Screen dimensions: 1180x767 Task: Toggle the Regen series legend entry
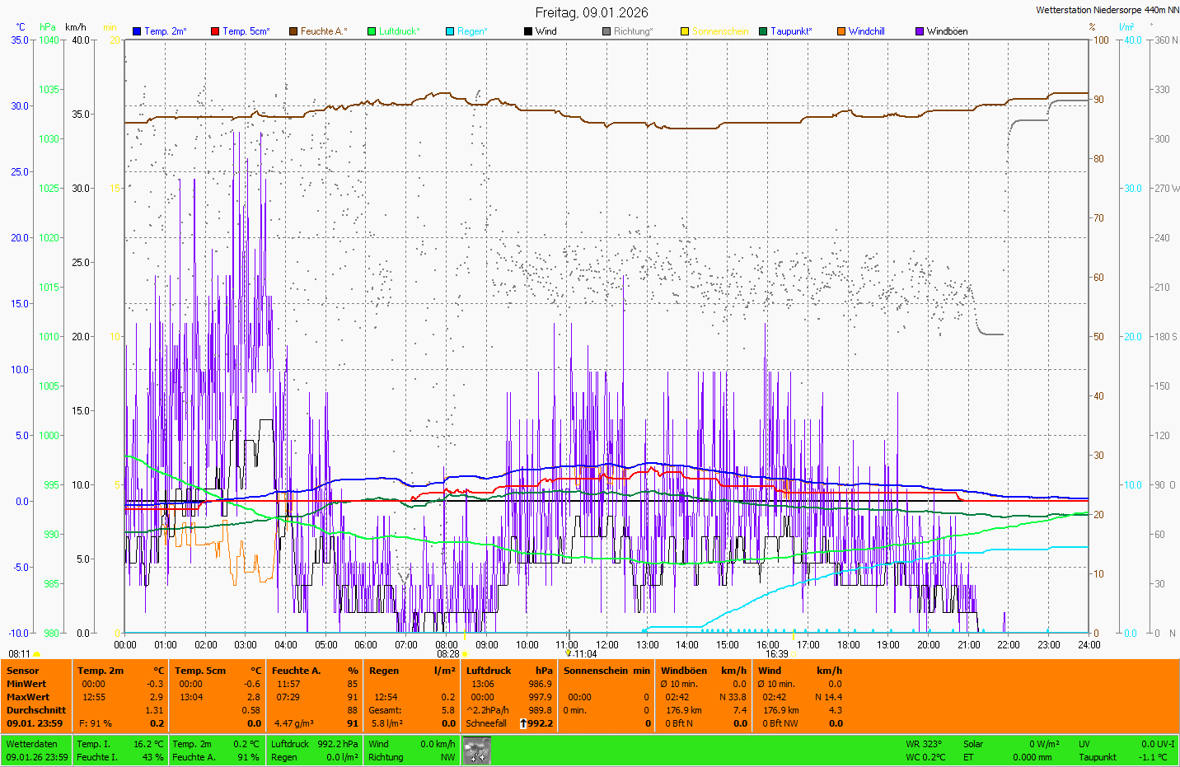click(x=471, y=31)
